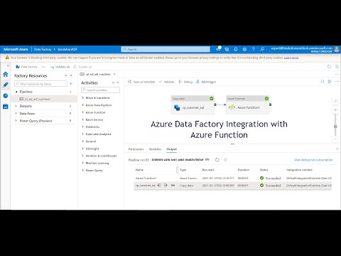Open the pipeline code view braces icon
Image resolution: width=341 pixels, height=256 pixels.
point(323,82)
